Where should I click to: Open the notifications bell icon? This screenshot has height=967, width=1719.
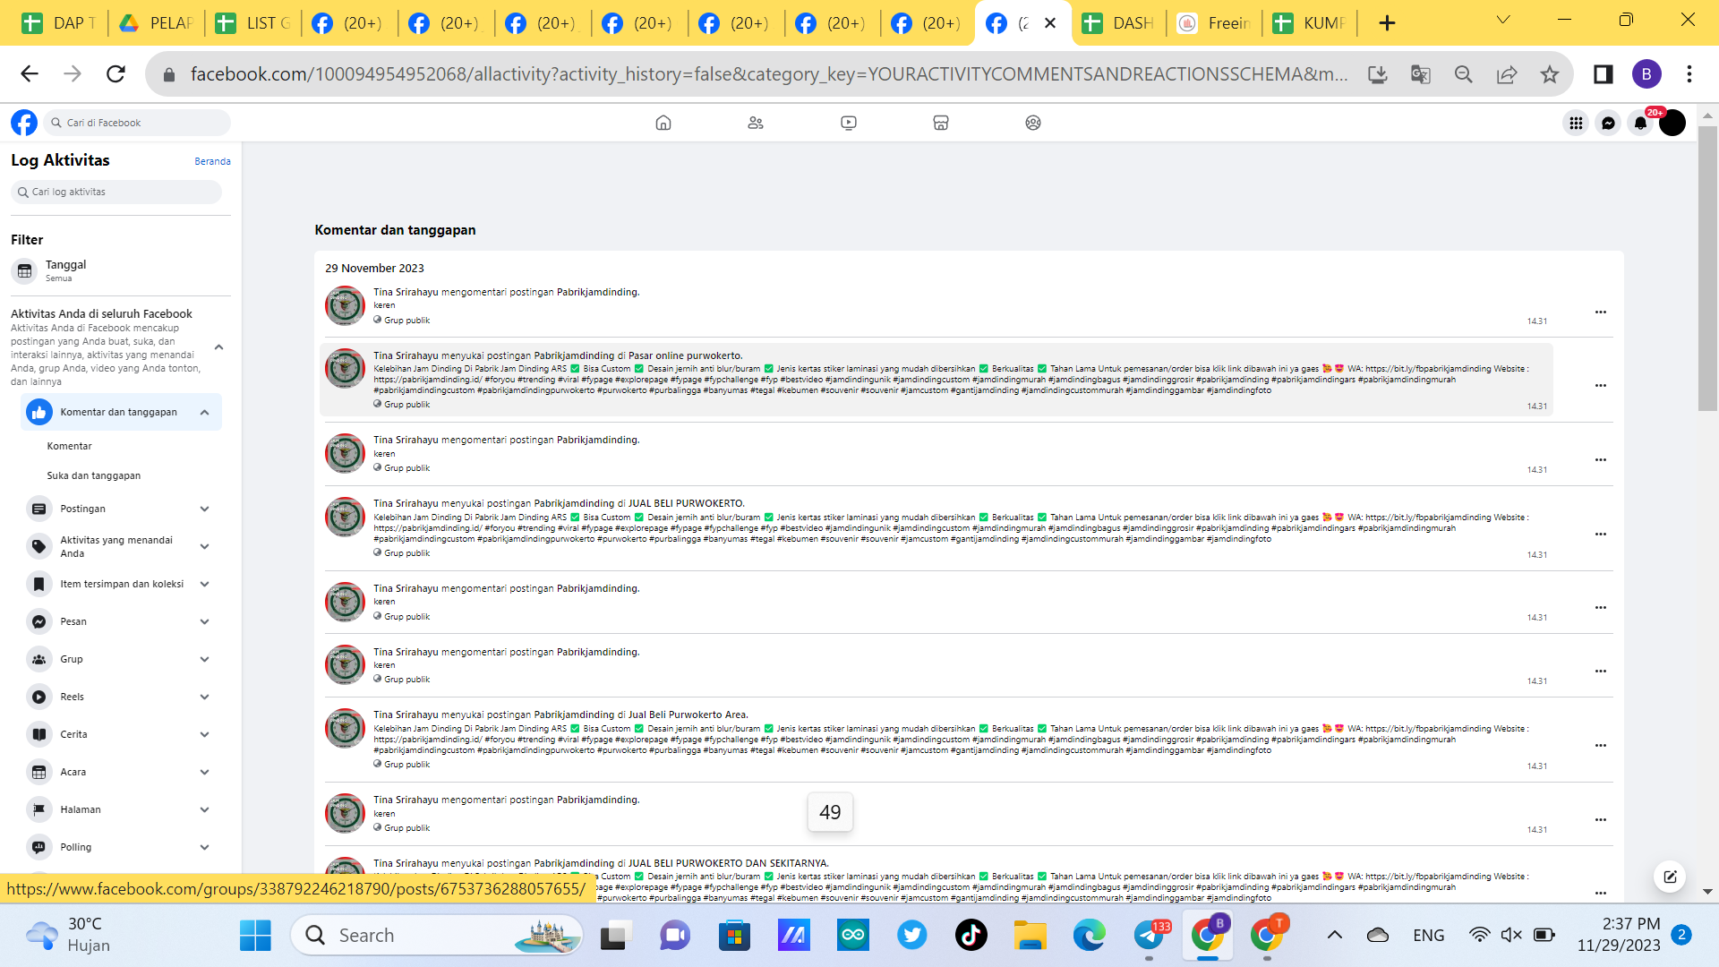click(1639, 123)
